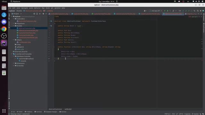
Task: Toggle the Project side tool window stripe
Action: point(9,16)
